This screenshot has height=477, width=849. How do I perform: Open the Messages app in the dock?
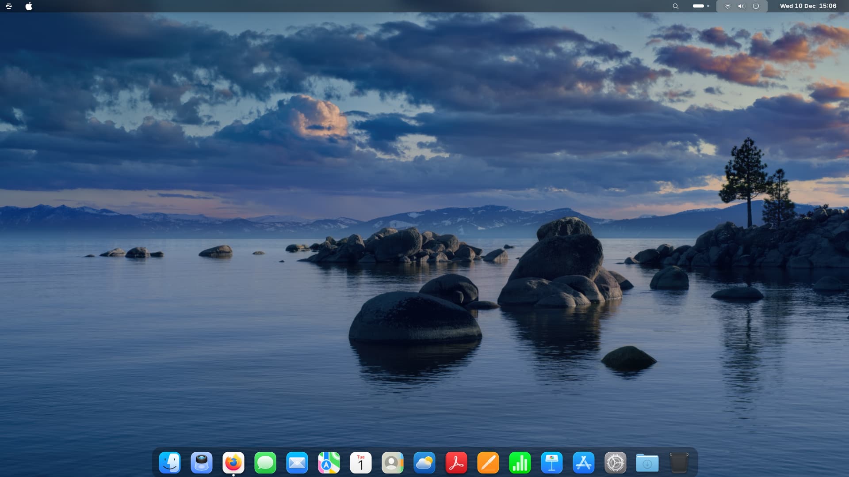[x=265, y=463]
